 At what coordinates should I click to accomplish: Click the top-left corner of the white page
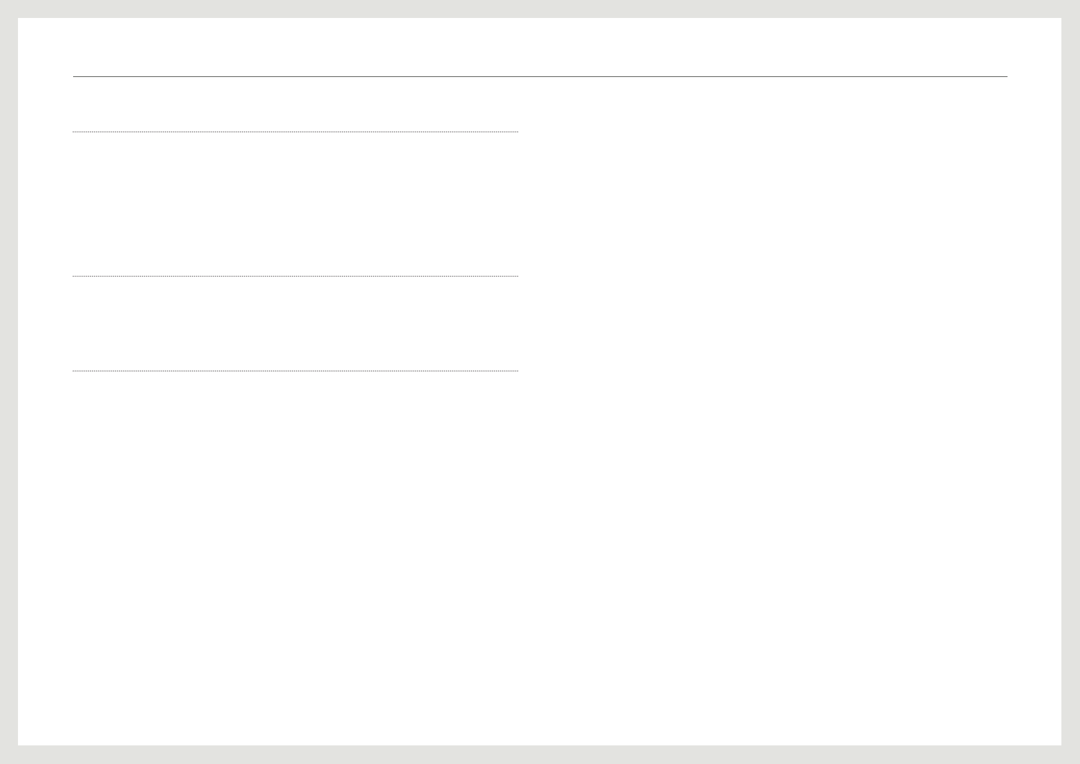point(19,19)
